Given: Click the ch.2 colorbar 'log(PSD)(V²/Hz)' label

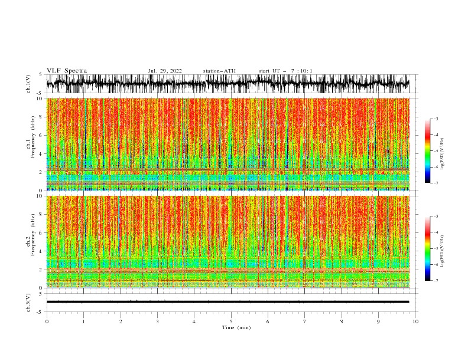Looking at the screenshot, I should click(x=443, y=251).
